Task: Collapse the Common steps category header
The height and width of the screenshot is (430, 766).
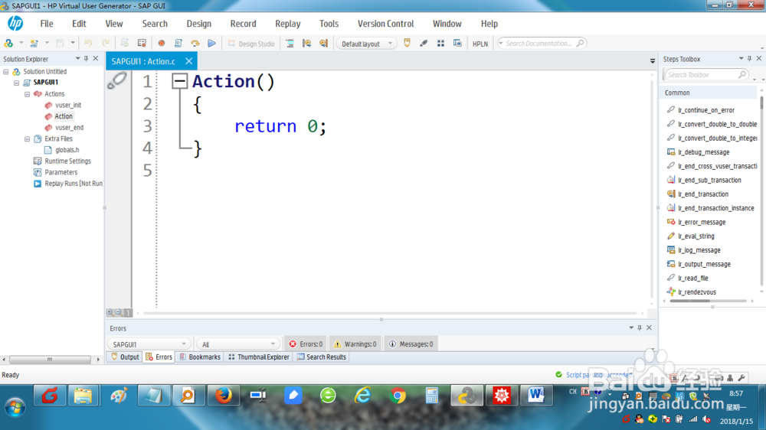Action: coord(709,93)
